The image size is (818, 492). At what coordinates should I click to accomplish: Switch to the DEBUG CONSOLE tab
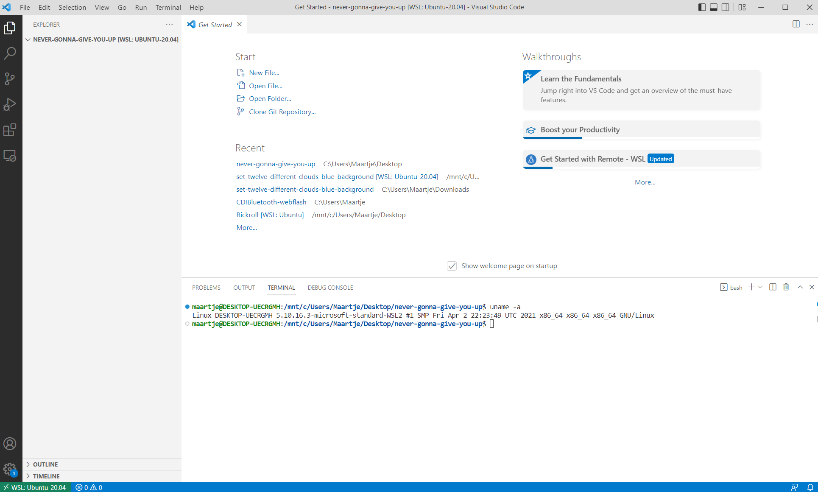[330, 288]
